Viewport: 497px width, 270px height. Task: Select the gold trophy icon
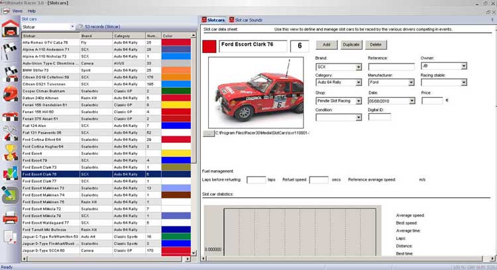click(x=10, y=154)
